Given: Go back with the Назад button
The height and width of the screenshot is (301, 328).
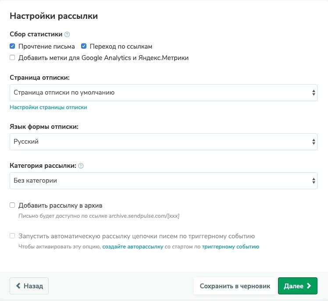Looking at the screenshot, I should coord(29,286).
